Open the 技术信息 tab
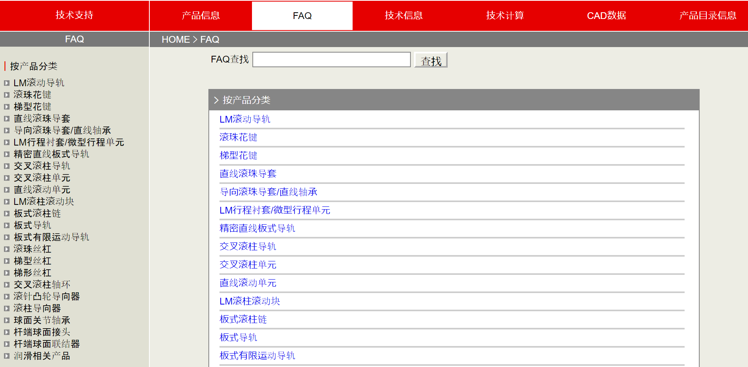Screen dimensions: 748x367 (x=404, y=15)
